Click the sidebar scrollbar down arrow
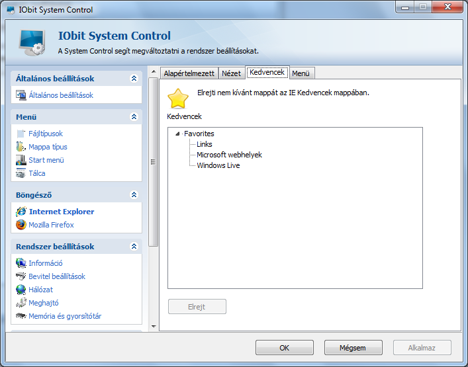 [x=154, y=327]
